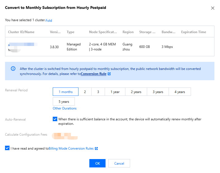The image size is (220, 173).
Task: Fold the selected cluster list
Action: tap(49, 20)
